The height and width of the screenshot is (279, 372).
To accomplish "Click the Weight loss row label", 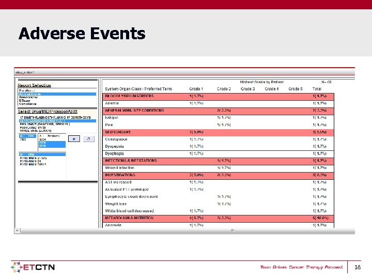I will pos(116,204).
